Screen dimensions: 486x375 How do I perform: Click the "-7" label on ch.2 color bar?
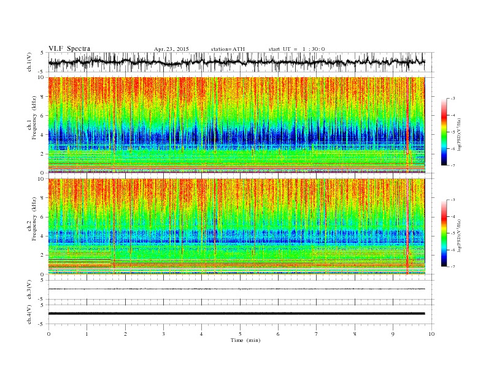(452, 267)
